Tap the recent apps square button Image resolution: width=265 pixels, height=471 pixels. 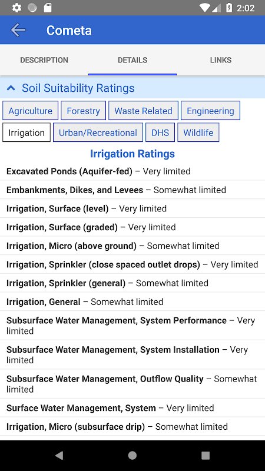[206, 455]
